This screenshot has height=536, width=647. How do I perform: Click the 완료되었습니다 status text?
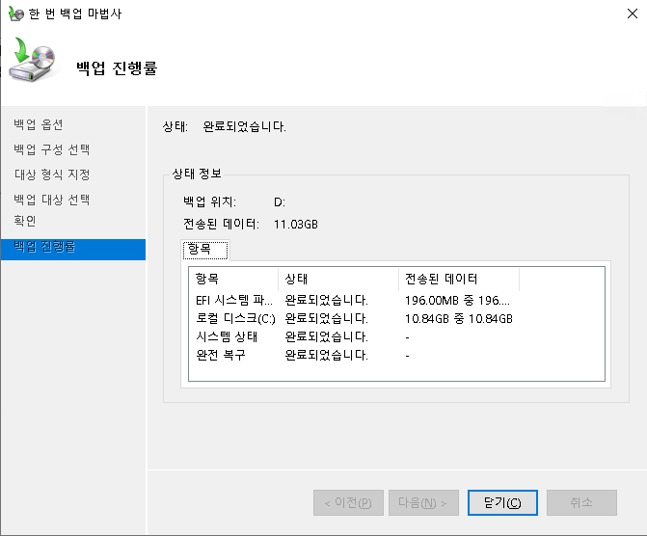pyautogui.click(x=244, y=126)
